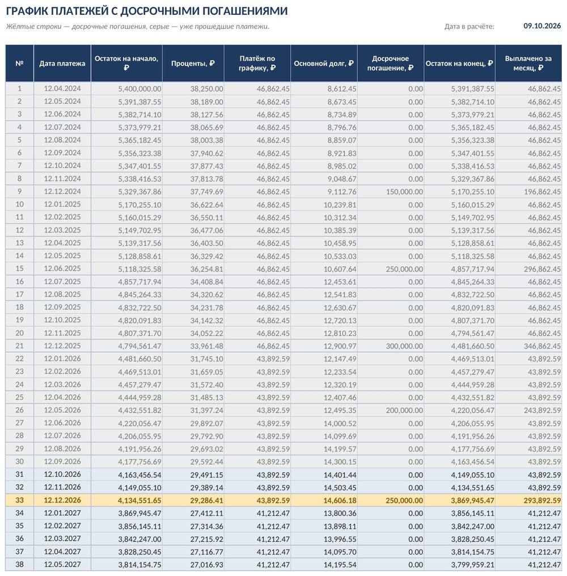
Task: Select date cell 12.10.2026
Action: pos(62,474)
